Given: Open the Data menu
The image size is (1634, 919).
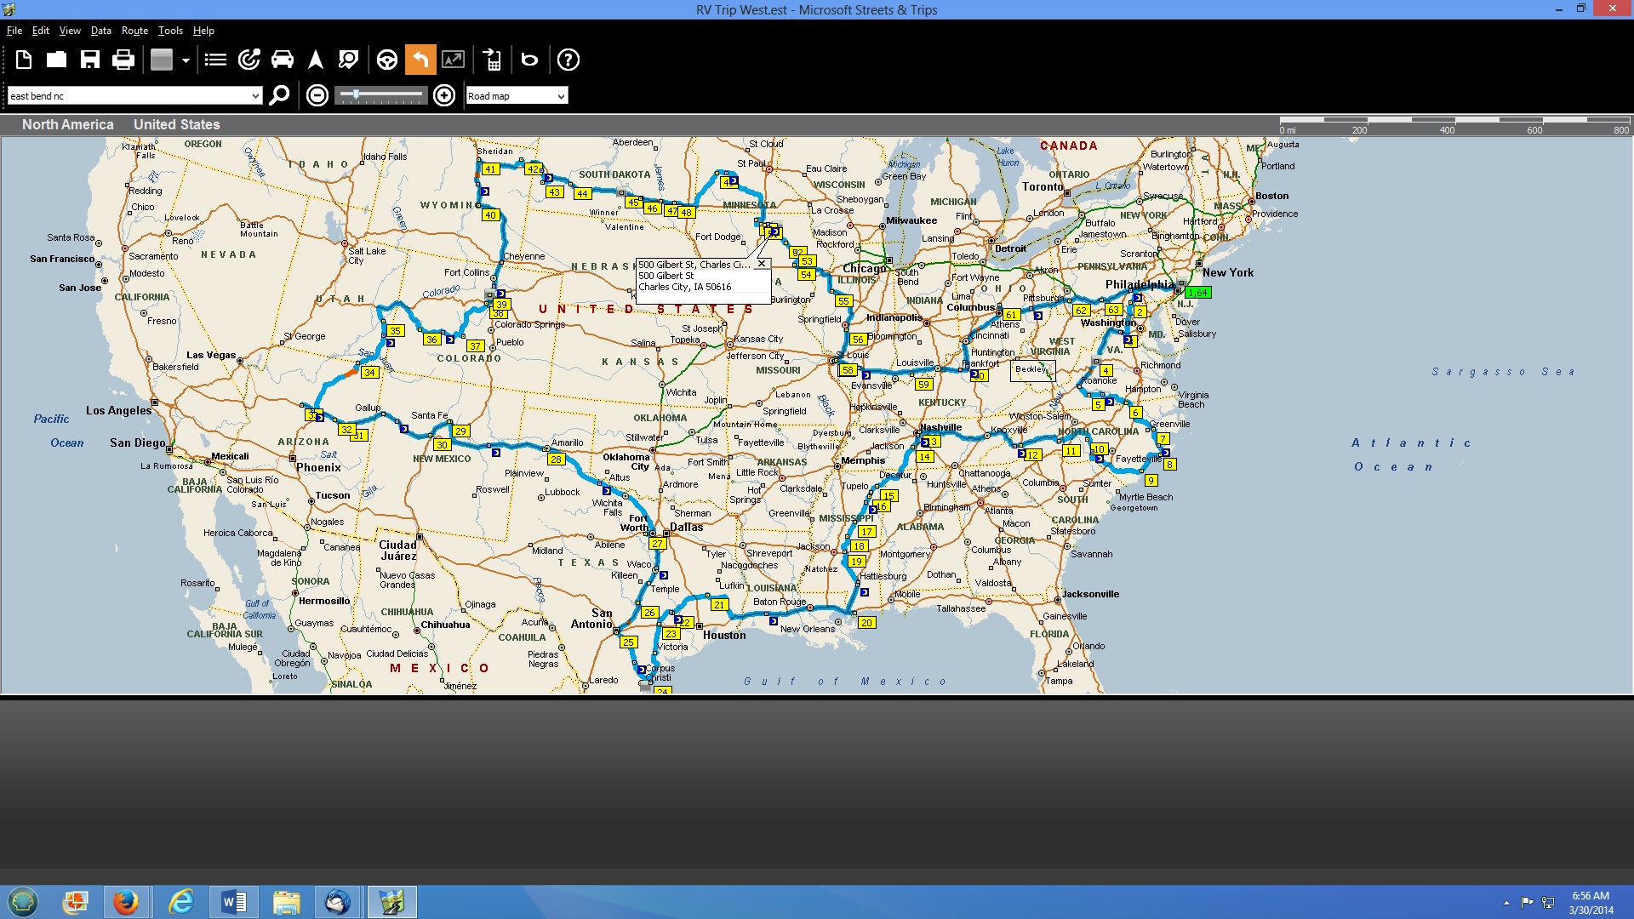Looking at the screenshot, I should (x=101, y=31).
